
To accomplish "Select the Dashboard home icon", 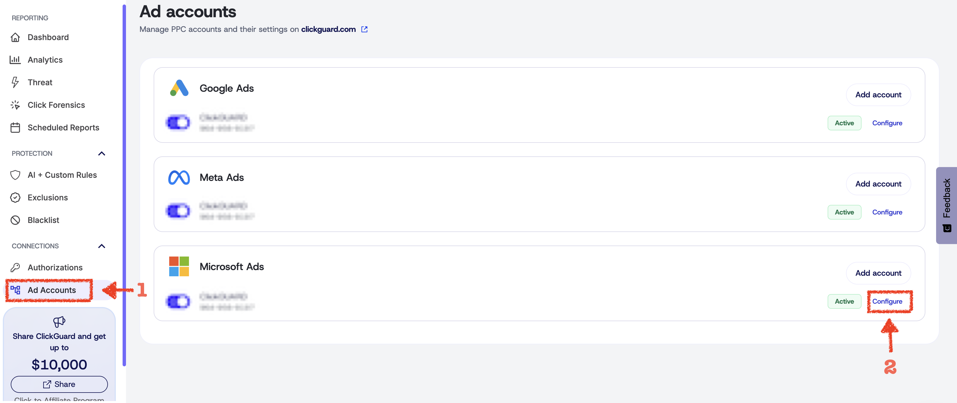I will 15,37.
